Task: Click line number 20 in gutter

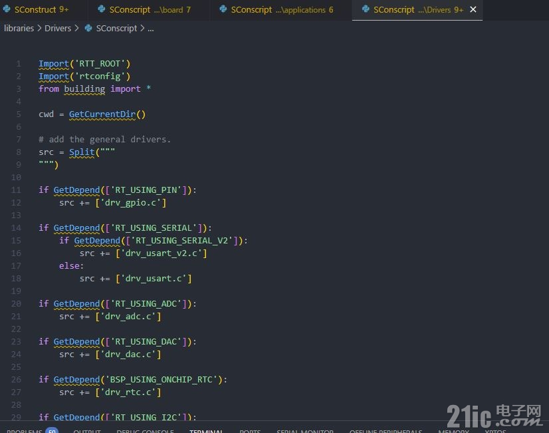Action: tap(16, 304)
